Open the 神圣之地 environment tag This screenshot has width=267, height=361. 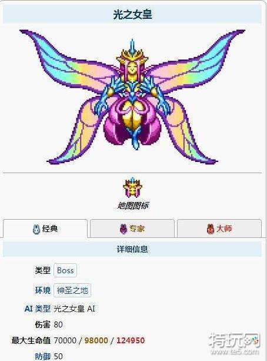point(72,290)
